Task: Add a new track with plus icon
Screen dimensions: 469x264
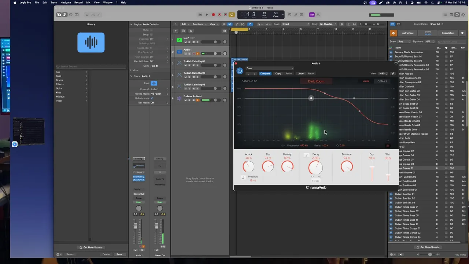Action: [x=176, y=31]
